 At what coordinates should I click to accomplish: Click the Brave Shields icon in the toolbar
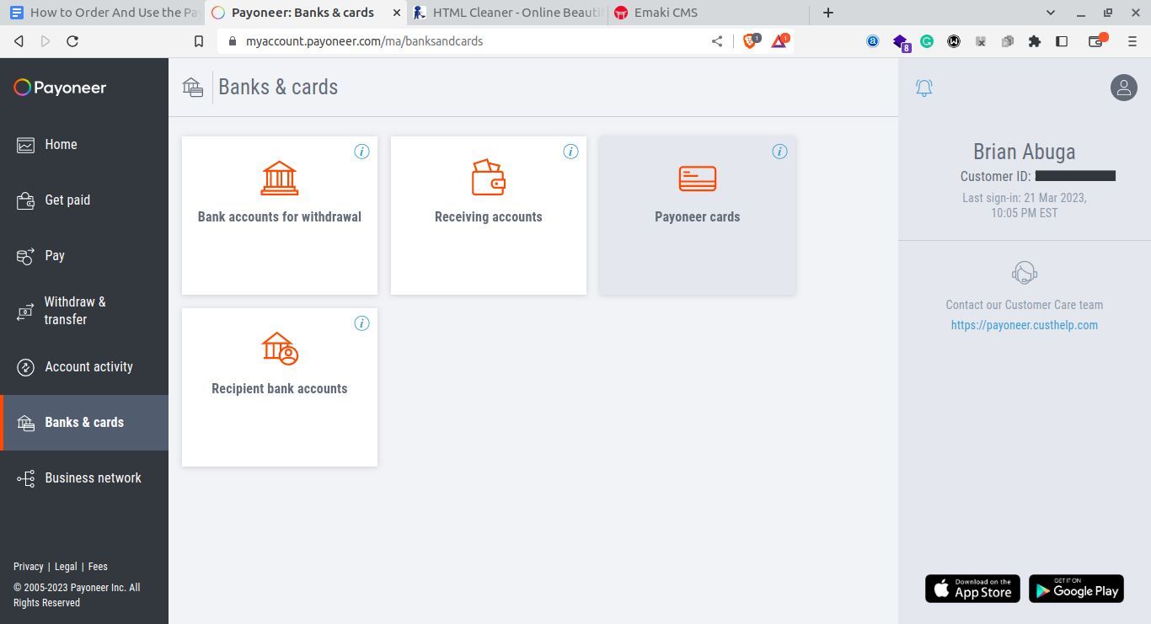coord(748,40)
